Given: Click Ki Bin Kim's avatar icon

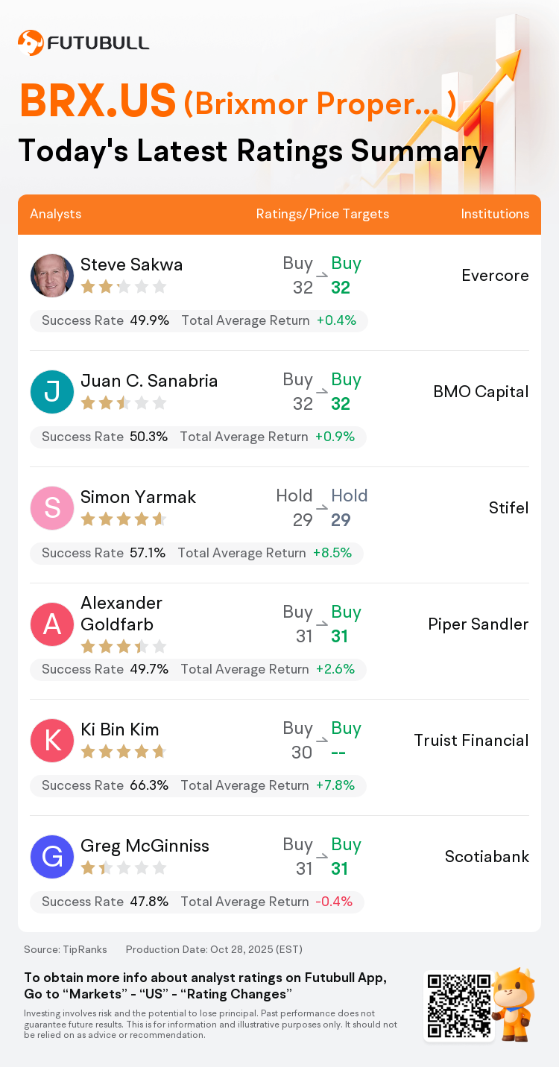Looking at the screenshot, I should point(52,741).
